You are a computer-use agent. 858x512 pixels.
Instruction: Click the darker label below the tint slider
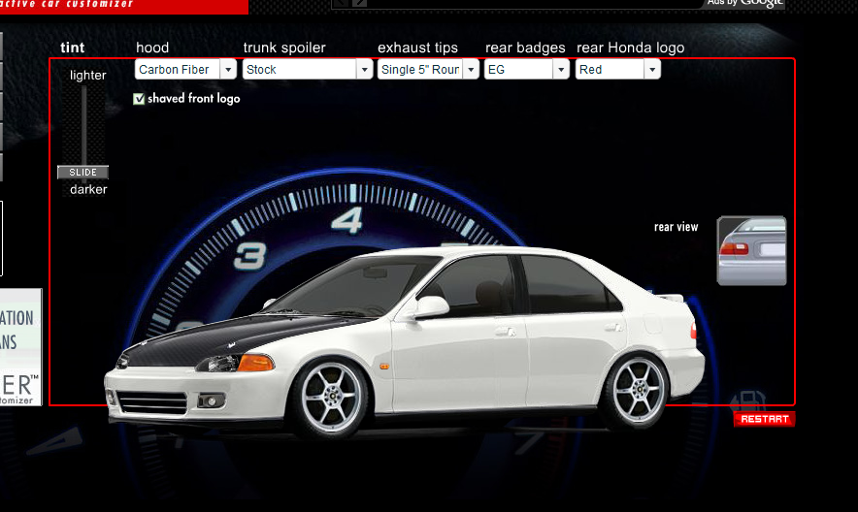[x=88, y=190]
